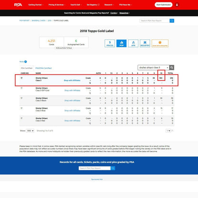Open the REGISTRY icon button
This screenshot has height=198, width=198.
click(145, 43)
